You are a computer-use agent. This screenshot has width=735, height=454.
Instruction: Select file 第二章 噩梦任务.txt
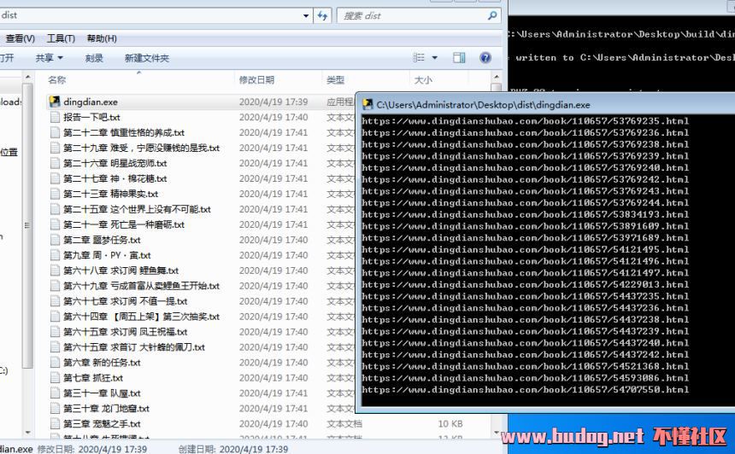(x=103, y=240)
